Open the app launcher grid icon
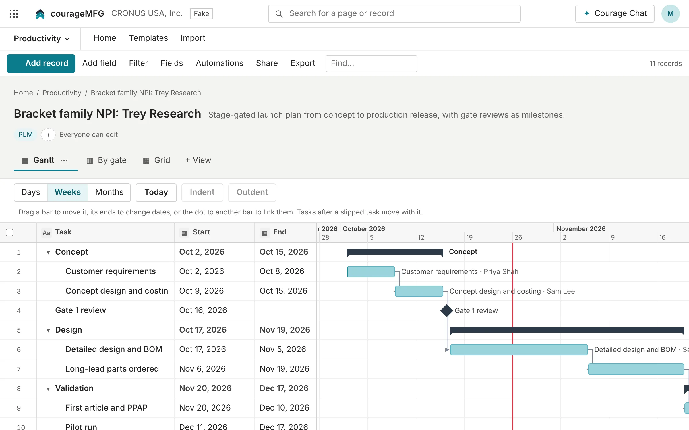The height and width of the screenshot is (430, 689). [x=14, y=13]
